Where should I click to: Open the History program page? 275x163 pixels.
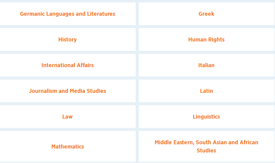pos(67,40)
